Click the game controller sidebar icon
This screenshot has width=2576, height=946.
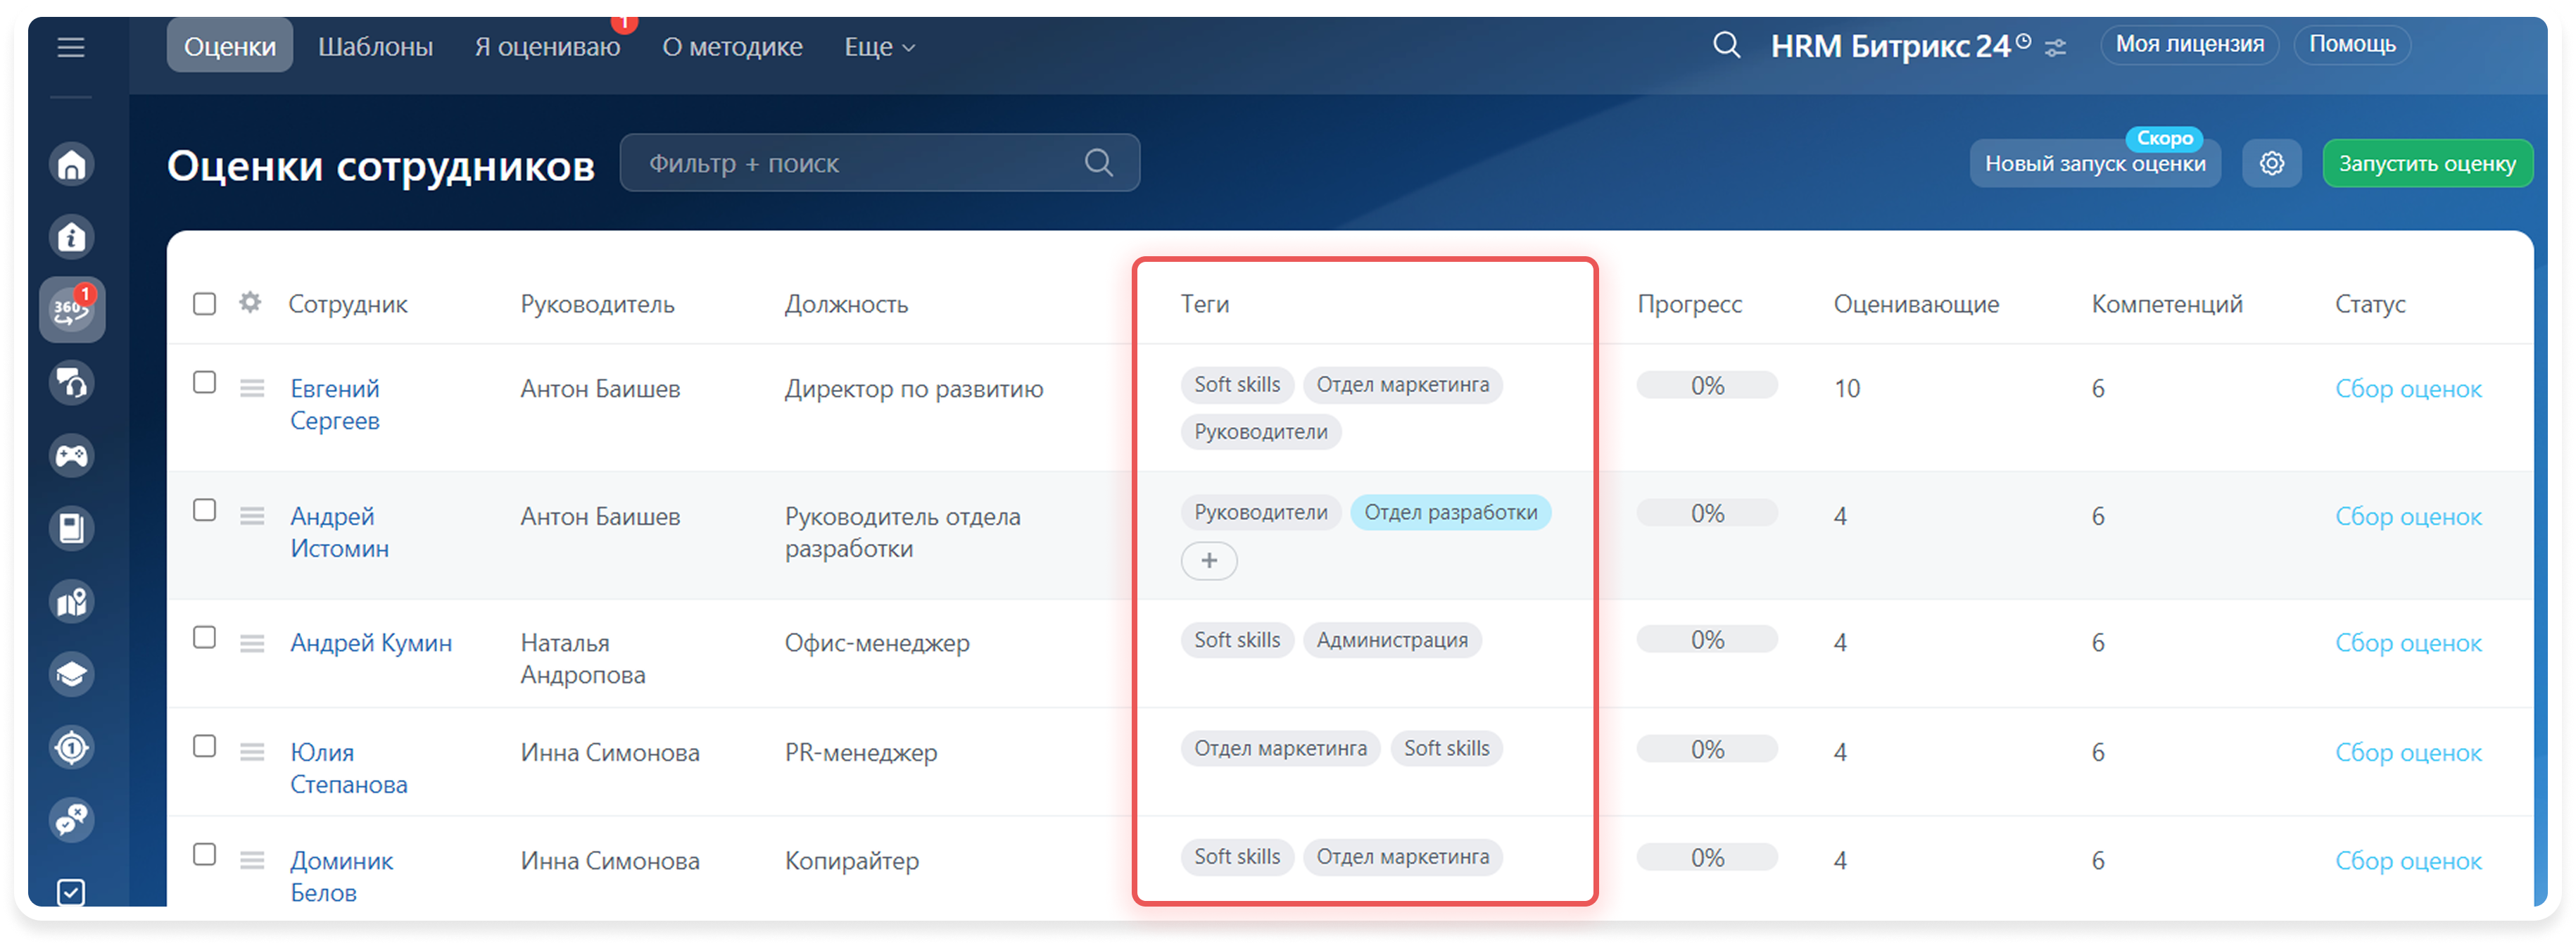pos(72,456)
